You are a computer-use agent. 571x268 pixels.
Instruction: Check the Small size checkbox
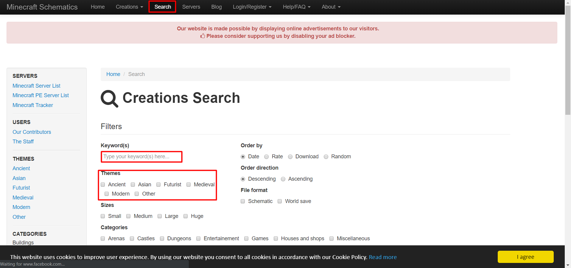click(x=103, y=216)
